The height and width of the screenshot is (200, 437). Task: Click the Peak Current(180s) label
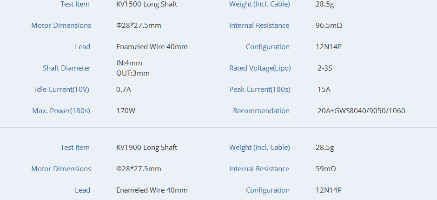260,89
